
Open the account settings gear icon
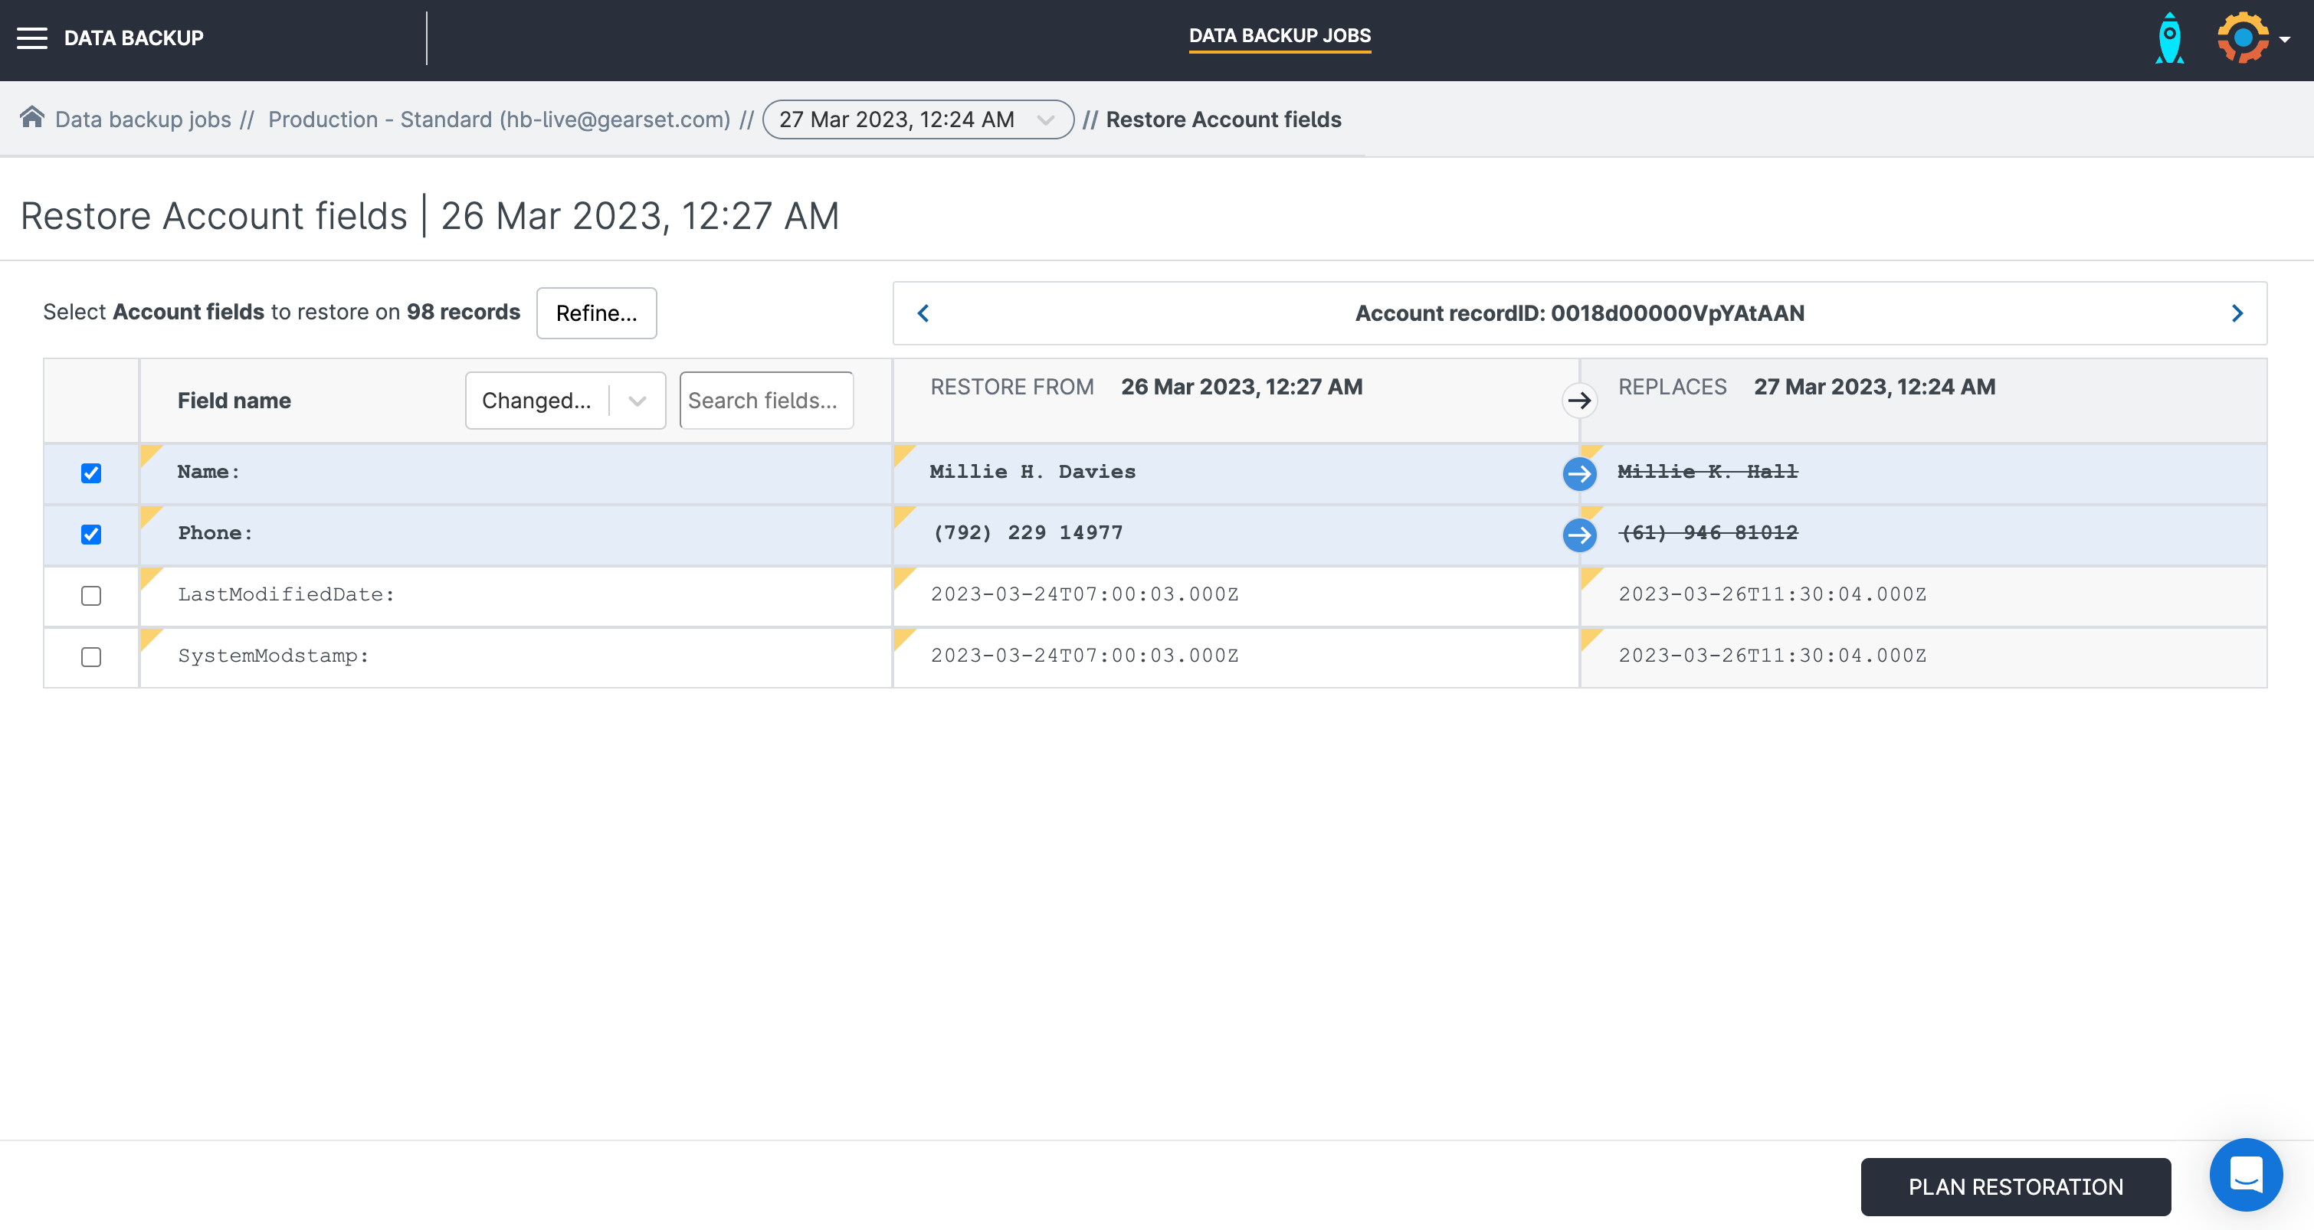pos(2240,37)
